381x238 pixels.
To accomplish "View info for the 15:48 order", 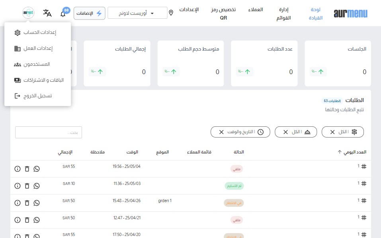I will click(17, 203).
